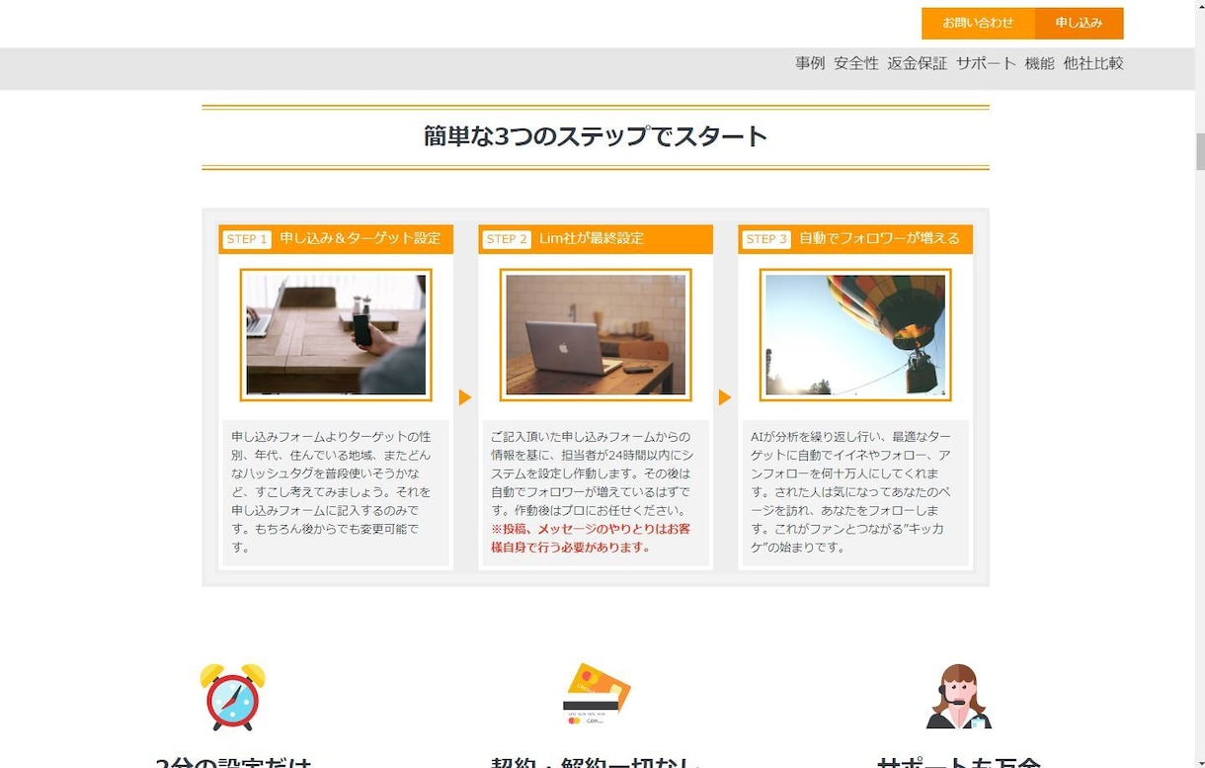1205x768 pixels.
Task: Click the STEP 1 申し込み＆ターゲット設定 header
Action: pyautogui.click(x=336, y=239)
